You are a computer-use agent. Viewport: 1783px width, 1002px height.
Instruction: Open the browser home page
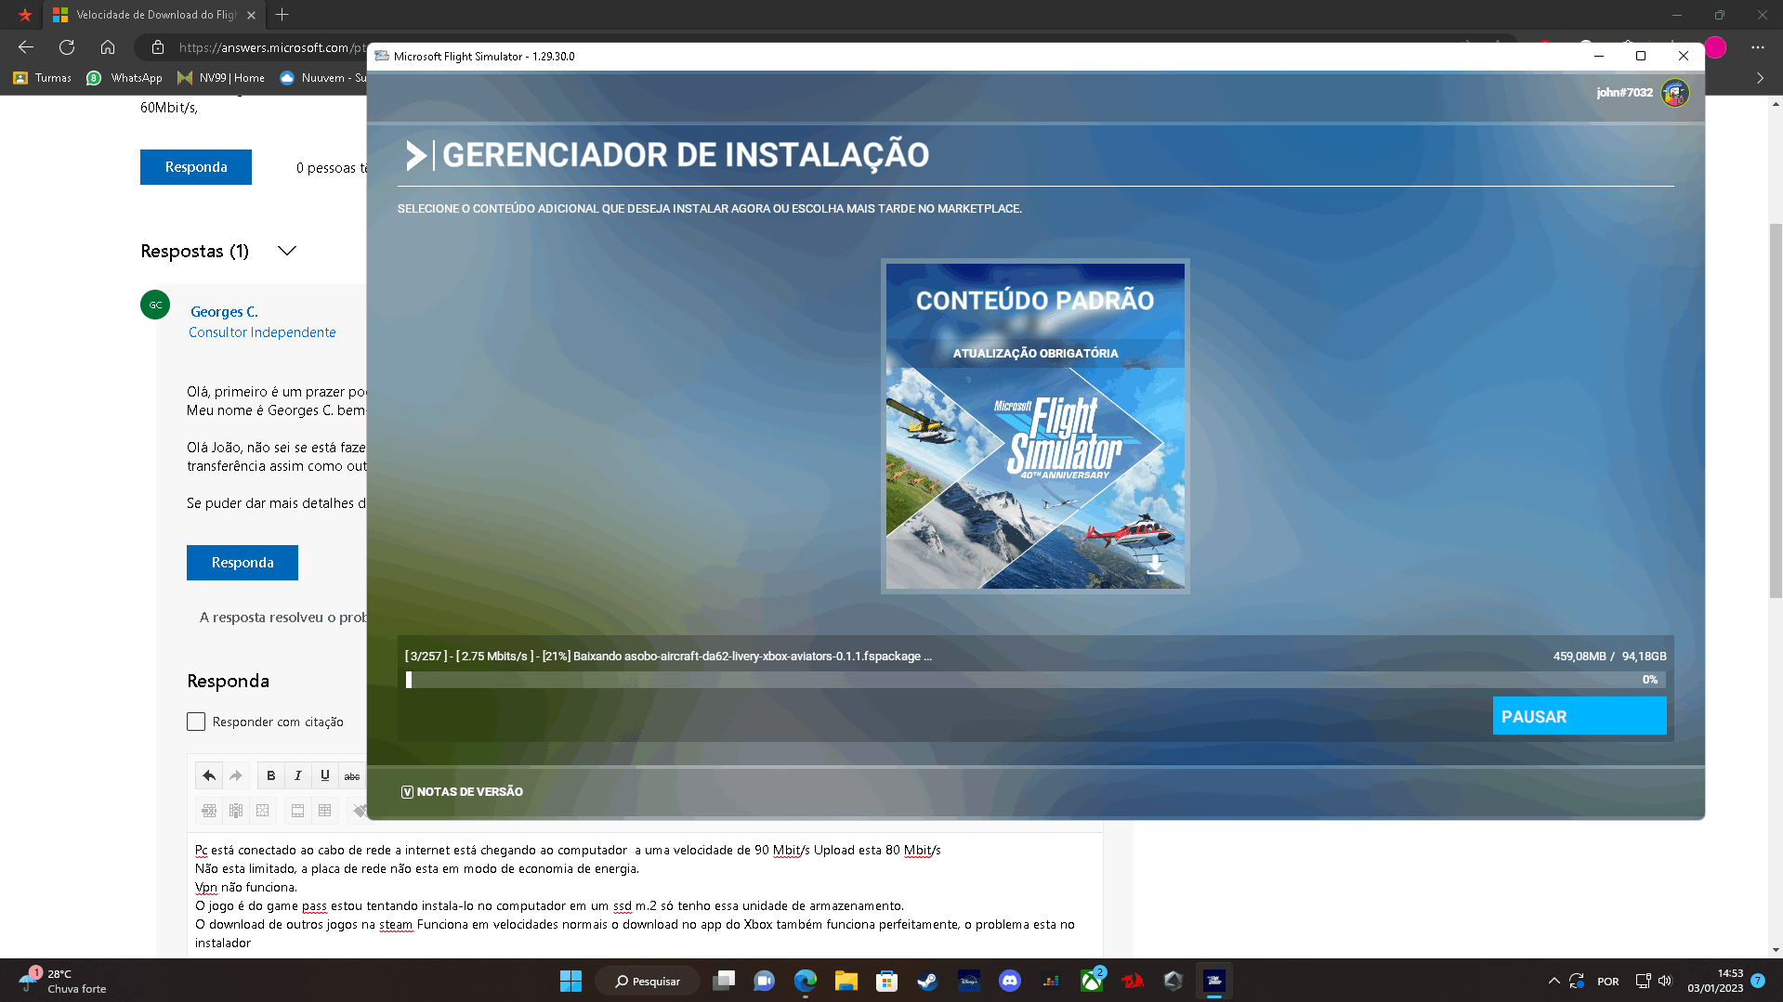[108, 47]
